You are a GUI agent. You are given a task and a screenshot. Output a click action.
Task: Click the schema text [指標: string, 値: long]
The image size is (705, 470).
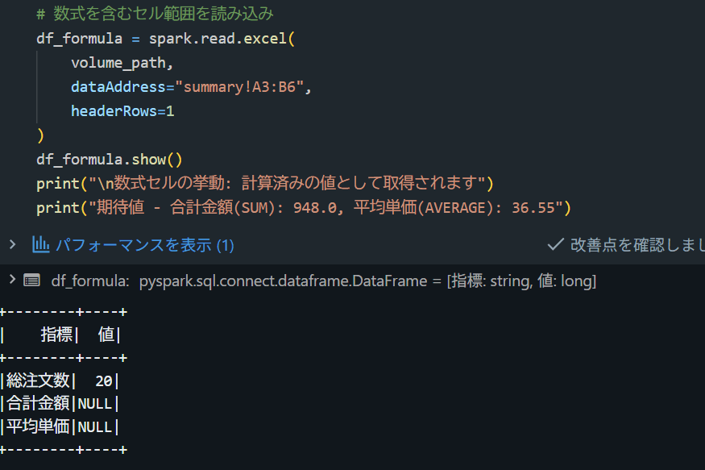coord(521,281)
